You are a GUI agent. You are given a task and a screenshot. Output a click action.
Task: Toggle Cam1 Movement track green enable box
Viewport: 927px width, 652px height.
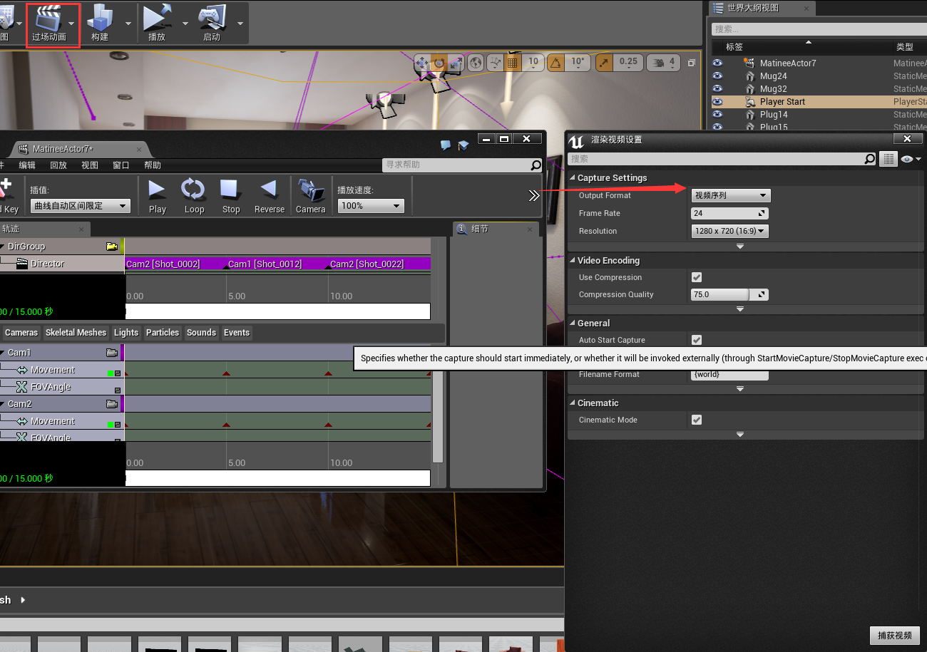(111, 373)
